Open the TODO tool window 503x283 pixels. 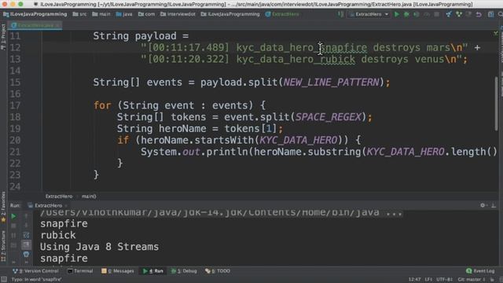coord(218,271)
